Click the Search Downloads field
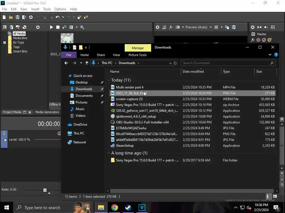Viewport: 285px width, 213px height. pos(228,63)
